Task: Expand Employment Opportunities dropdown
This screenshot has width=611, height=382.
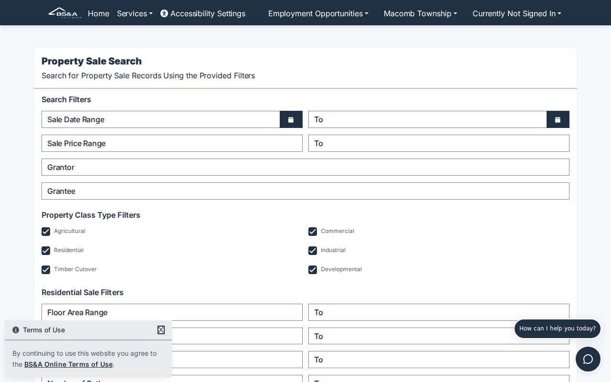Action: click(x=318, y=13)
